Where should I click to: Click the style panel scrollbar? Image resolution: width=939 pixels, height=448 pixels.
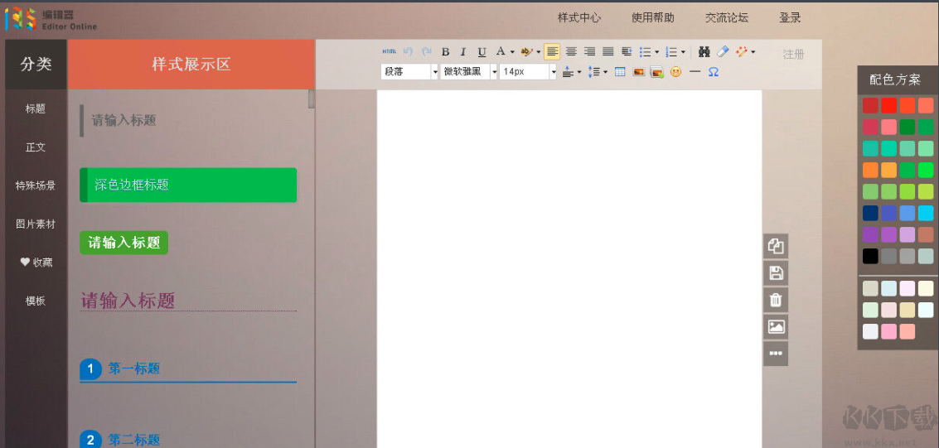(x=312, y=99)
